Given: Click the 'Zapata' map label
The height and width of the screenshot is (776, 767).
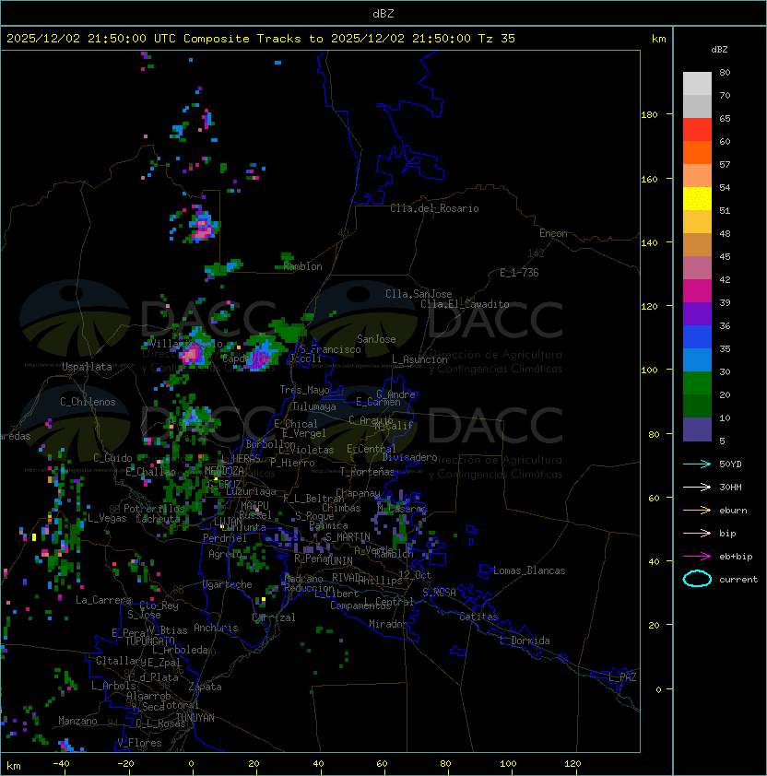Looking at the screenshot, I should point(205,687).
